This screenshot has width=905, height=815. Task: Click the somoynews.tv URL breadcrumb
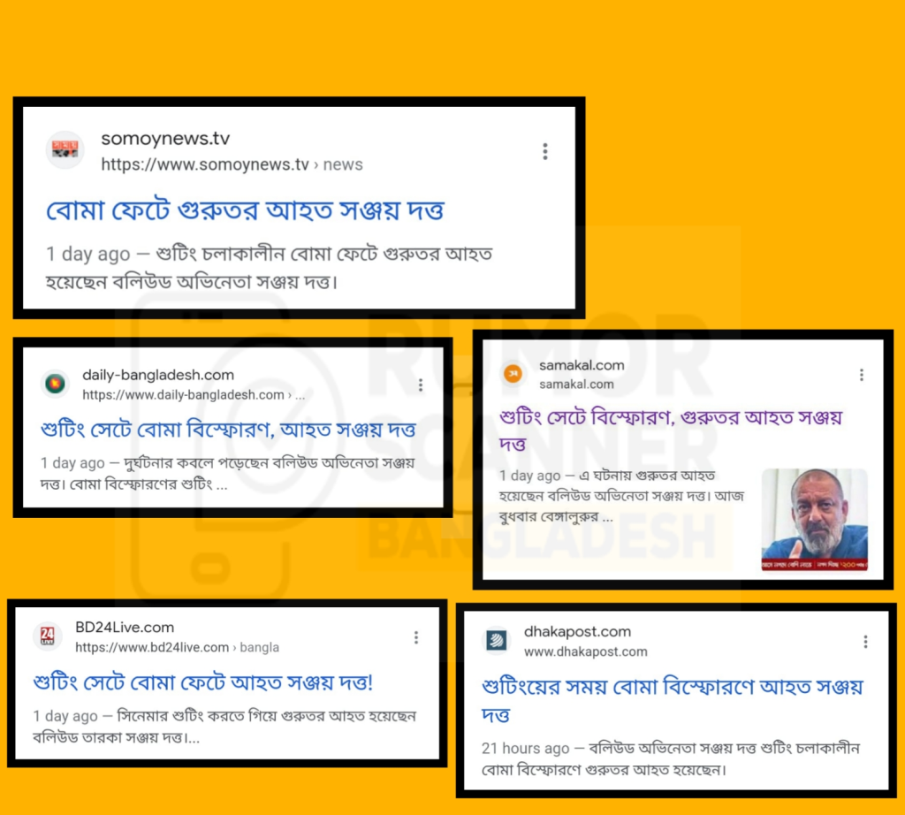click(x=232, y=164)
